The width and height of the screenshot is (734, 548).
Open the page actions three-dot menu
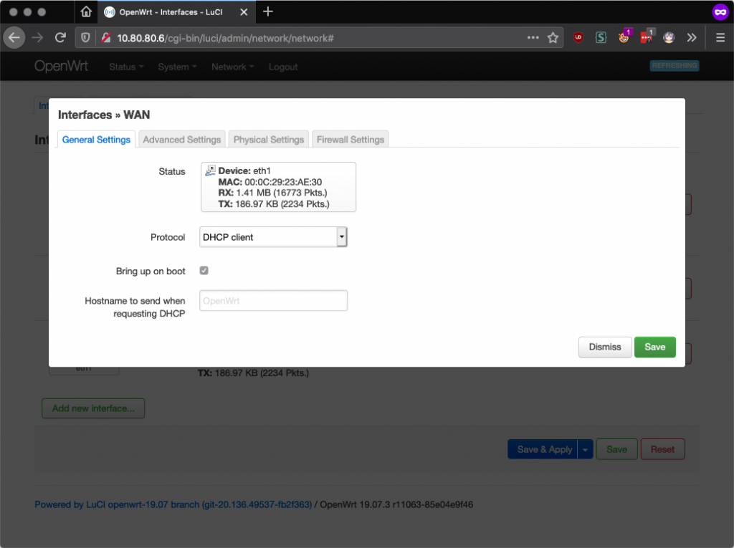[533, 37]
